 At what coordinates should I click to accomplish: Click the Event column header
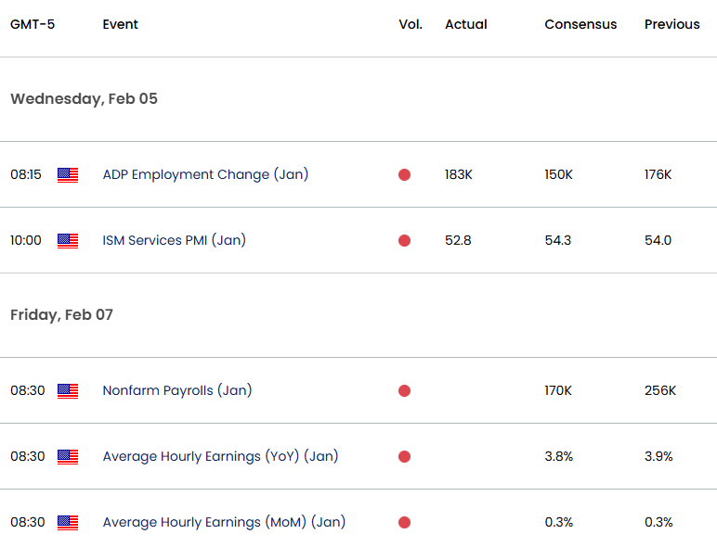coord(120,24)
